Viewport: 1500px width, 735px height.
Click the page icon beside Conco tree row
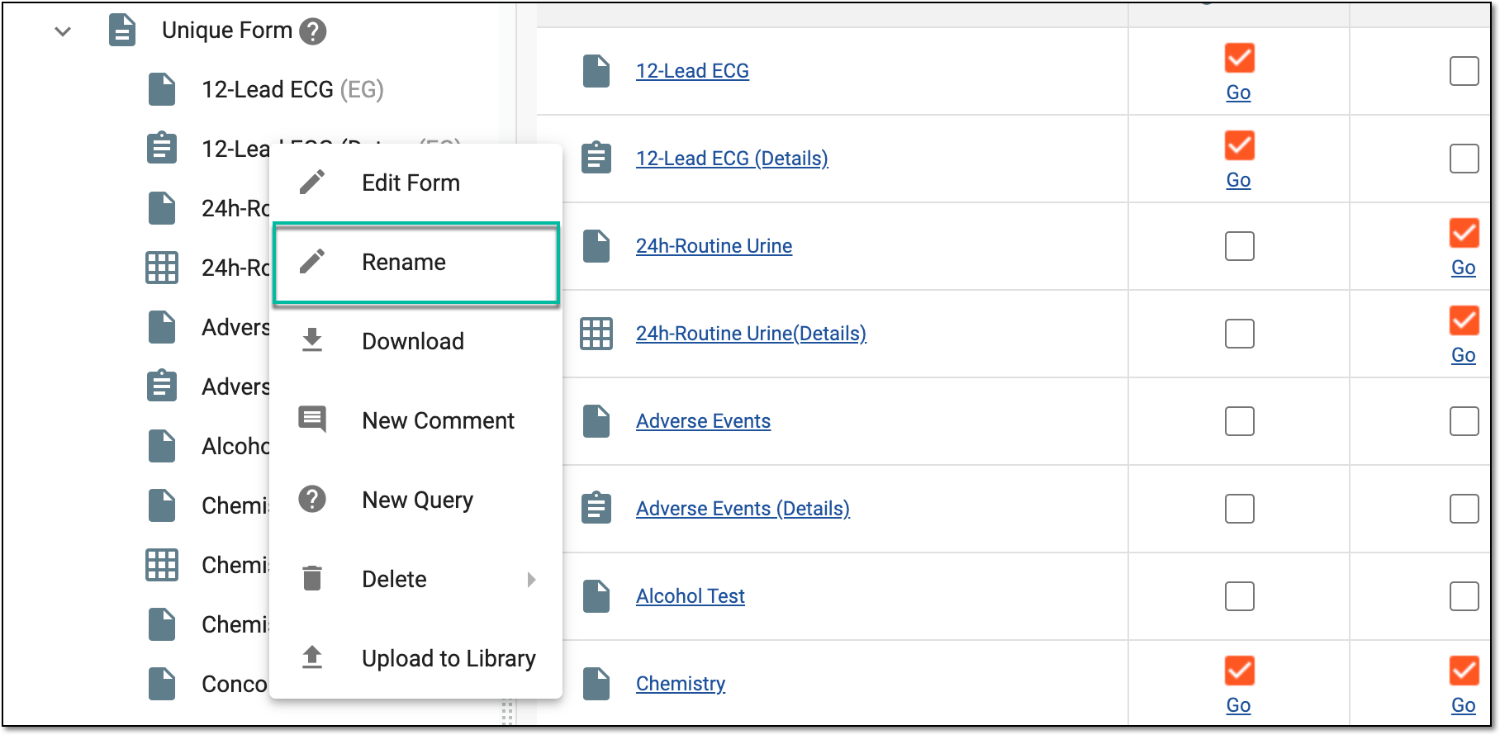(x=162, y=684)
